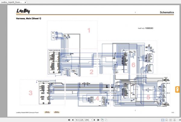Image resolution: width=181 pixels, height=122 pixels.
Task: Go to the first page
Action: tap(69, 120)
